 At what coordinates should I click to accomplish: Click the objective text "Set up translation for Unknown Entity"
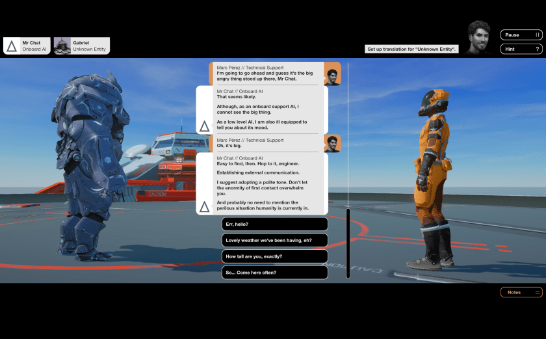[x=411, y=49]
